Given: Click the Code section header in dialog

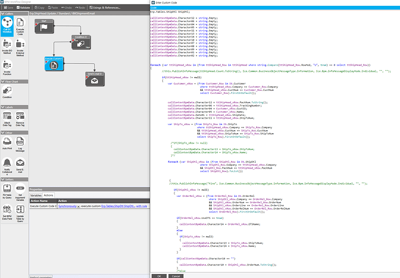Looking at the screenshot, I should click(275, 8).
